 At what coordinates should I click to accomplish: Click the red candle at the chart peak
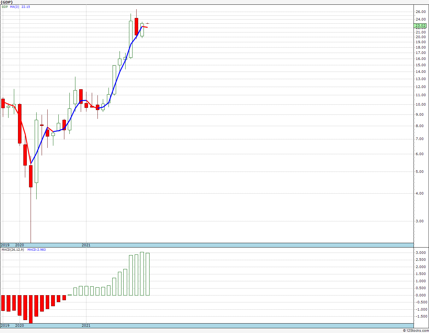[x=136, y=26]
